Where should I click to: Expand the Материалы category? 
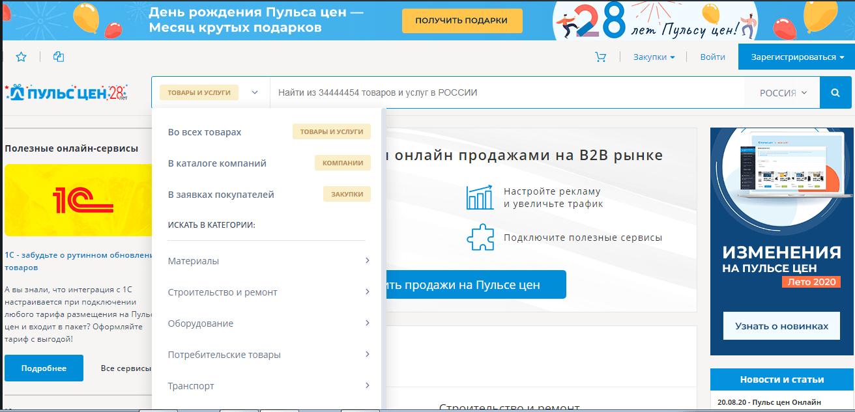[268, 261]
